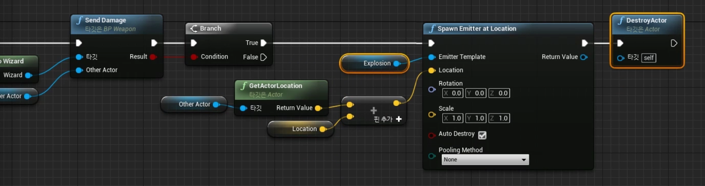Viewport: 705px width, 186px height.
Task: Click the add node's bottom input pin
Action: coord(350,116)
